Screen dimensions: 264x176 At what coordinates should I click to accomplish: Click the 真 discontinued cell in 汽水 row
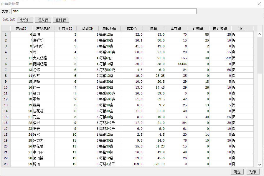pos(242,135)
